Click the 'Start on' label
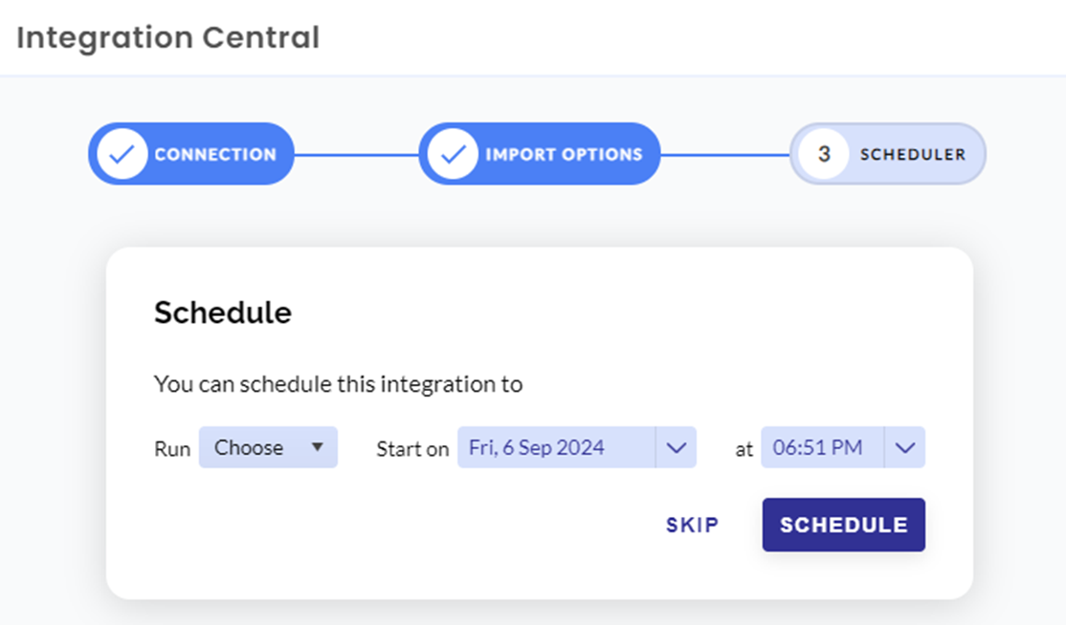The width and height of the screenshot is (1066, 625). tap(412, 449)
